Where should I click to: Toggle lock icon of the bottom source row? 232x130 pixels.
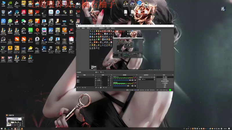pos(110,85)
